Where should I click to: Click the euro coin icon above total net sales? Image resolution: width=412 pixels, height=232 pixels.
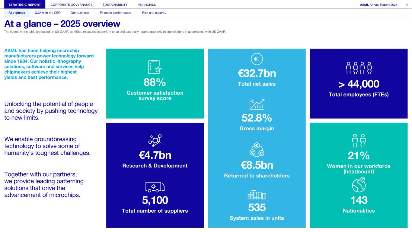257,59
